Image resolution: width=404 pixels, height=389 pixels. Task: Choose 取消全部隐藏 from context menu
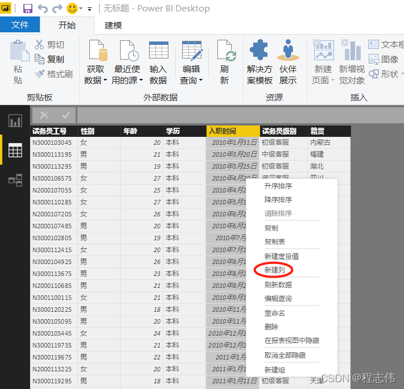pyautogui.click(x=285, y=355)
